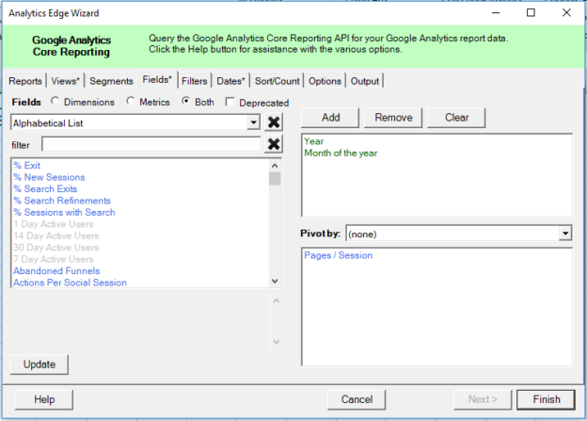Screen dimensions: 587x421
Task: Click the greyed-out Next button
Action: click(483, 399)
